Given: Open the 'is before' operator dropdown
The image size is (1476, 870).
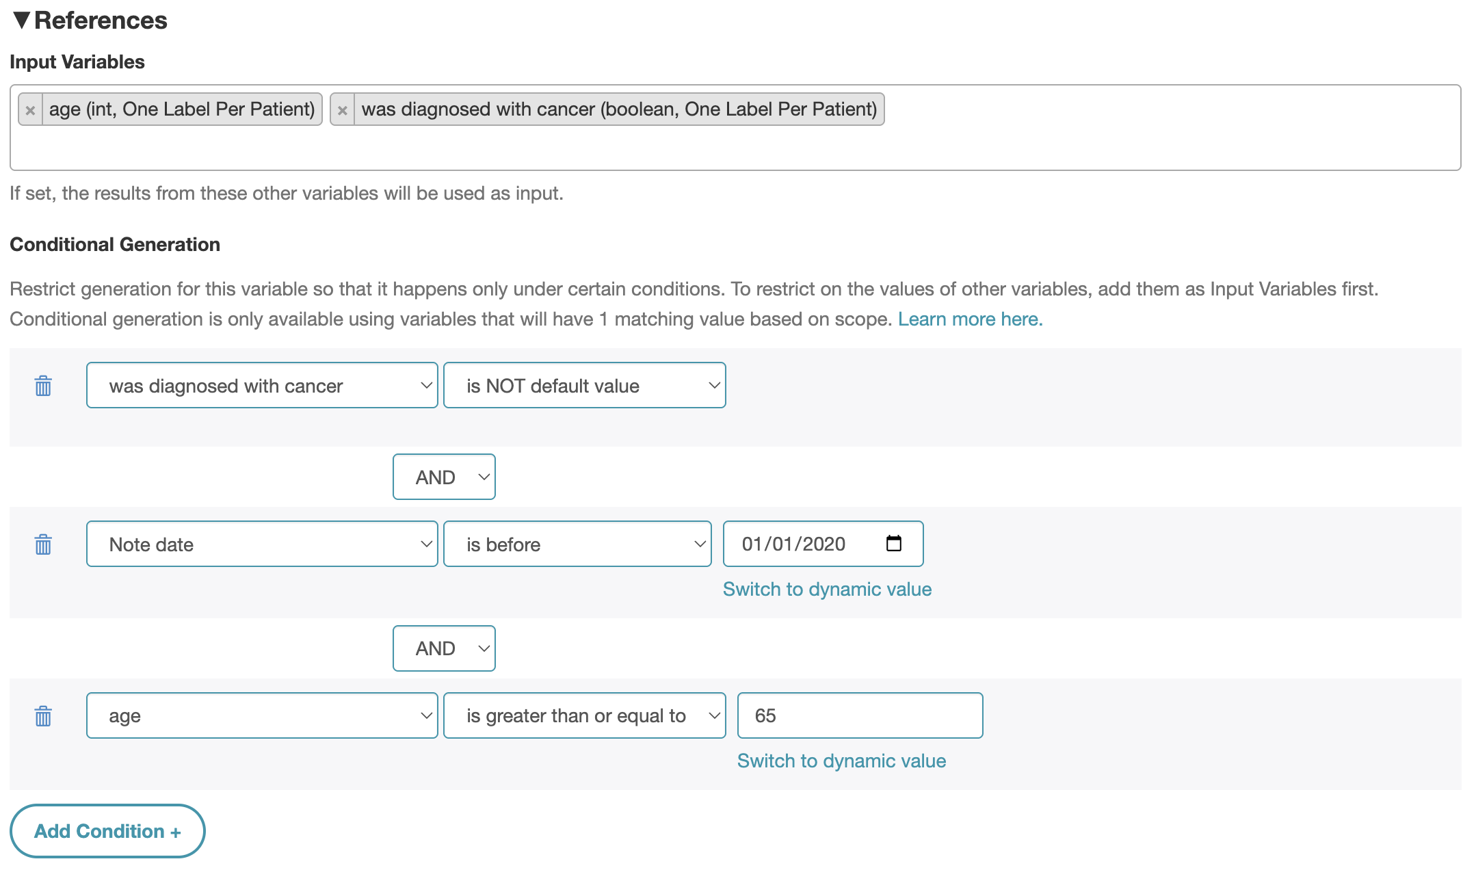Looking at the screenshot, I should [x=577, y=544].
